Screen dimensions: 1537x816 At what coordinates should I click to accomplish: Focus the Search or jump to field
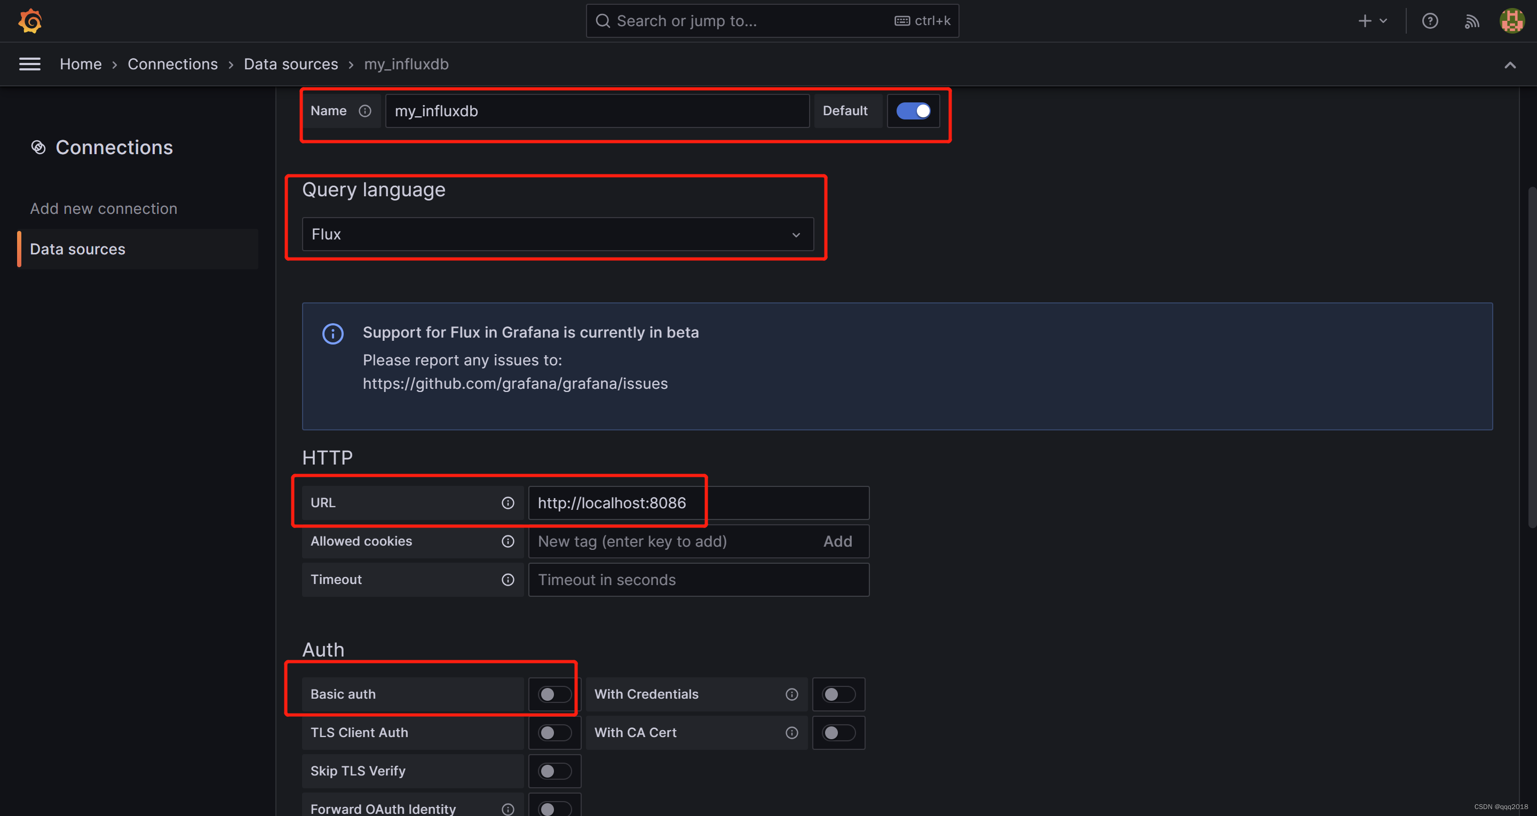pos(772,21)
